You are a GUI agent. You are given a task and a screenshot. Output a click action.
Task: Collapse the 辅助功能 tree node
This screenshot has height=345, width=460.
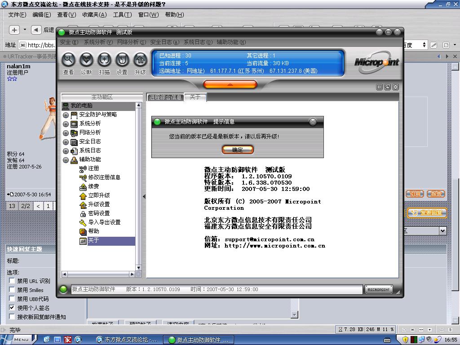pos(66,160)
